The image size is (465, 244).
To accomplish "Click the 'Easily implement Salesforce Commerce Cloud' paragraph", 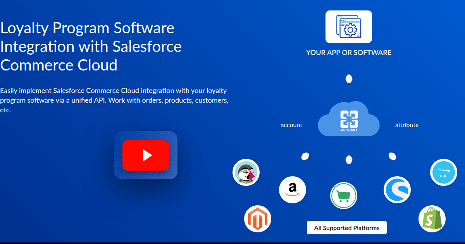I will [x=114, y=100].
